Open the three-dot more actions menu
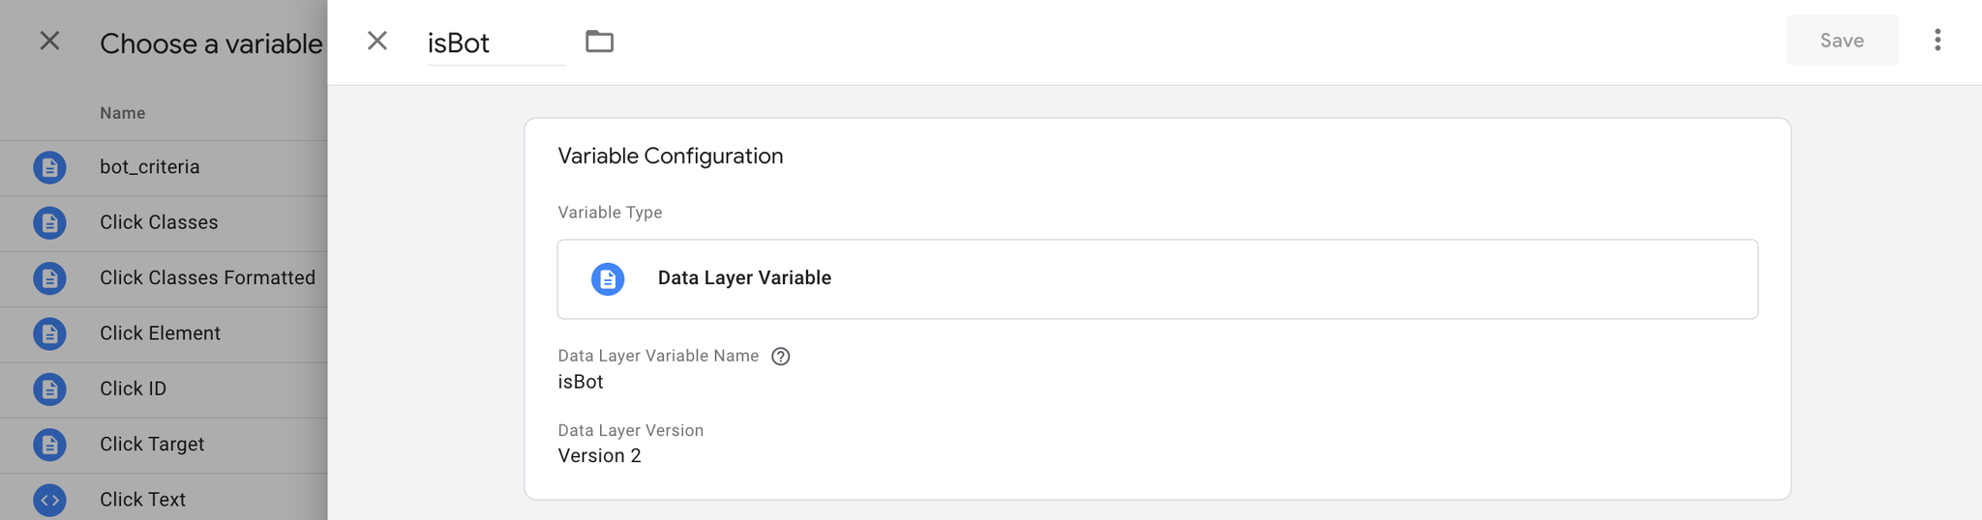The height and width of the screenshot is (520, 1982). pyautogui.click(x=1937, y=40)
